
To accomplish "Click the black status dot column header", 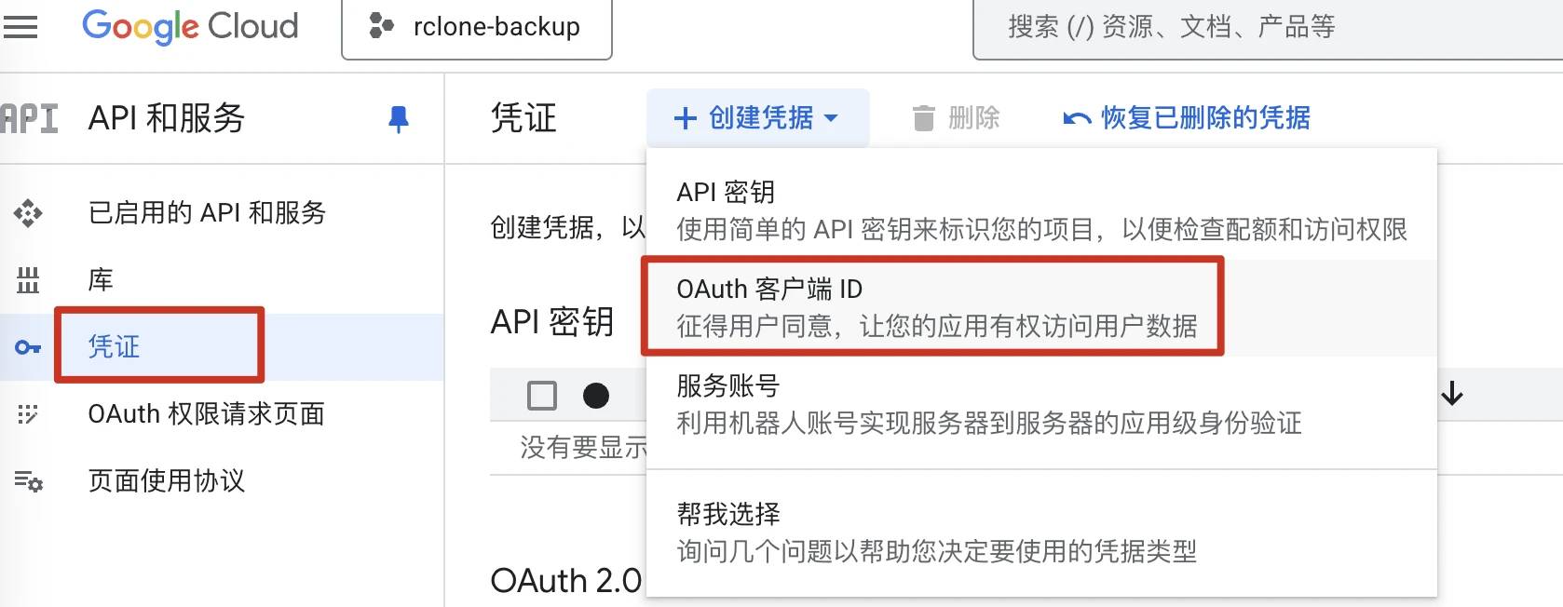I will pyautogui.click(x=596, y=396).
